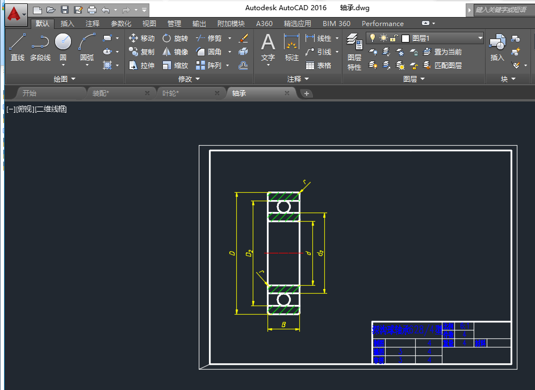The height and width of the screenshot is (390, 535).
Task: Click the Save icon in quick access toolbar
Action: 65,10
